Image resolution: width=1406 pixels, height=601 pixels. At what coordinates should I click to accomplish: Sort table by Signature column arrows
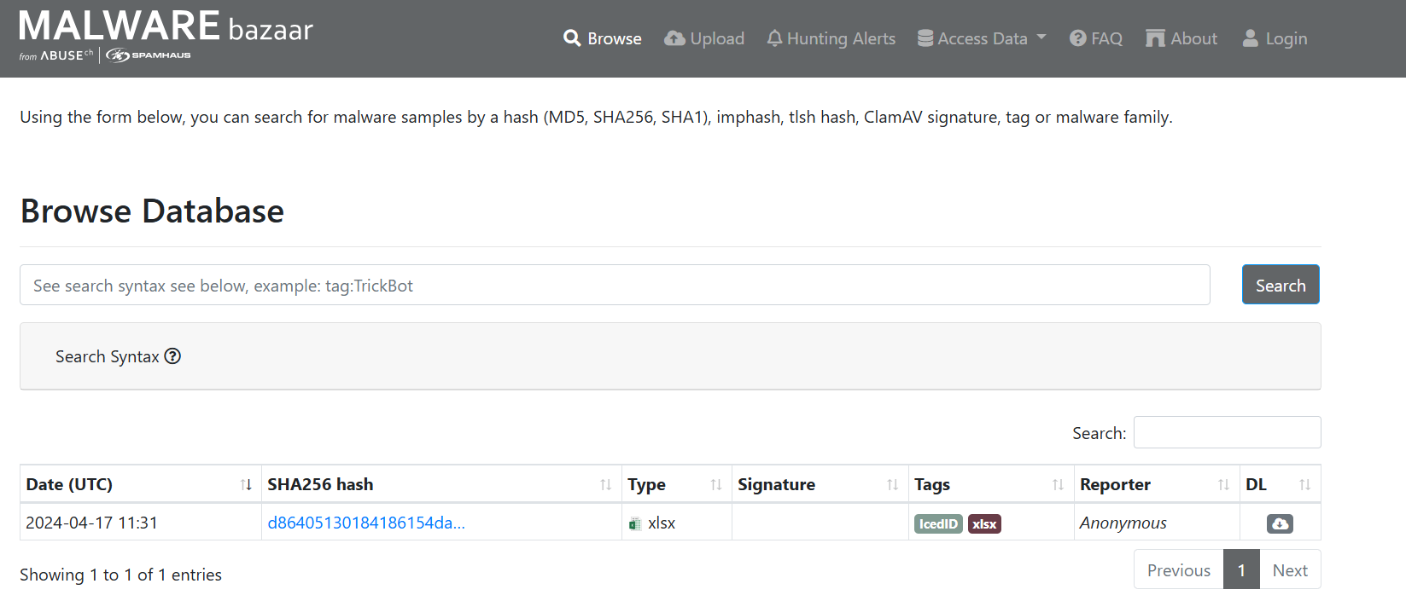(x=892, y=485)
